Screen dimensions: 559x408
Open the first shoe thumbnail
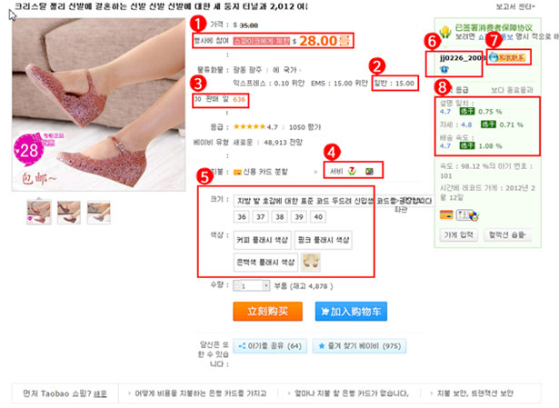(x=39, y=213)
